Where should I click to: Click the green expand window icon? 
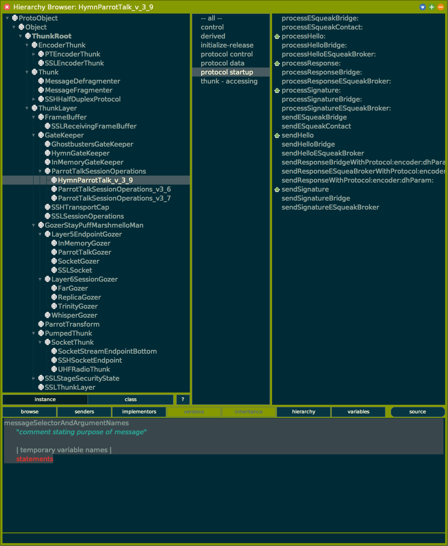tap(432, 7)
